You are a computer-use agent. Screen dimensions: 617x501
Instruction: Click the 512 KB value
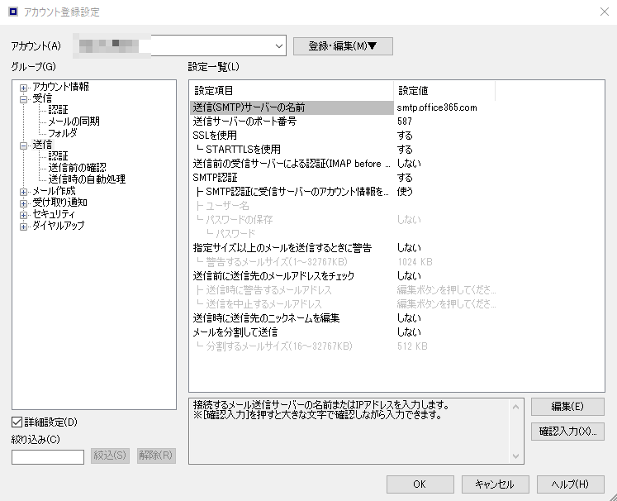pos(412,346)
